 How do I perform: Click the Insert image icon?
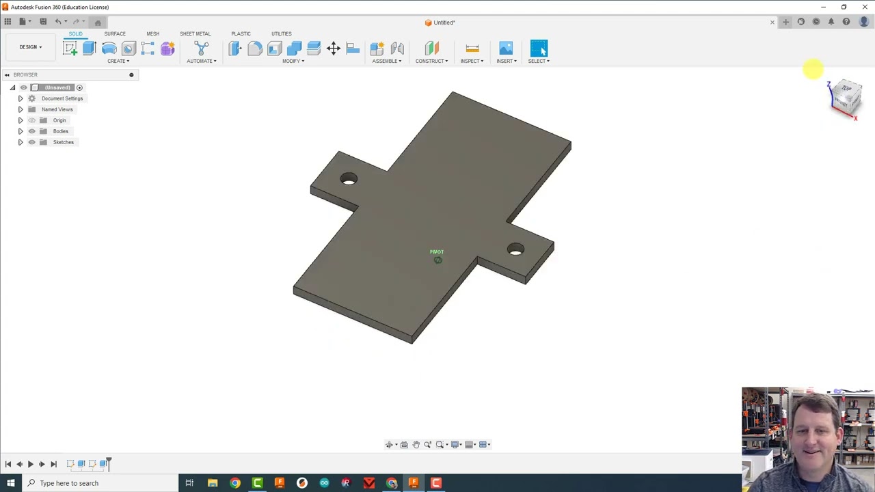(x=506, y=48)
